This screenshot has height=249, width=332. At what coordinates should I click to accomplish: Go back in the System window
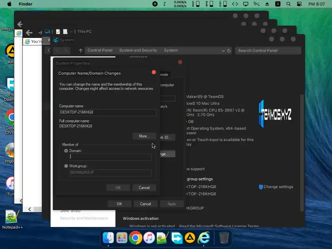[57, 50]
